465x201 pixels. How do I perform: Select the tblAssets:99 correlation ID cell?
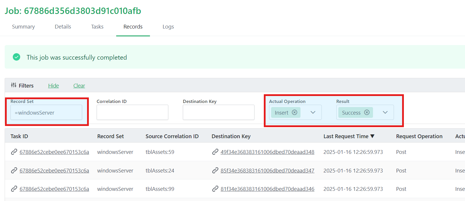[160, 189]
